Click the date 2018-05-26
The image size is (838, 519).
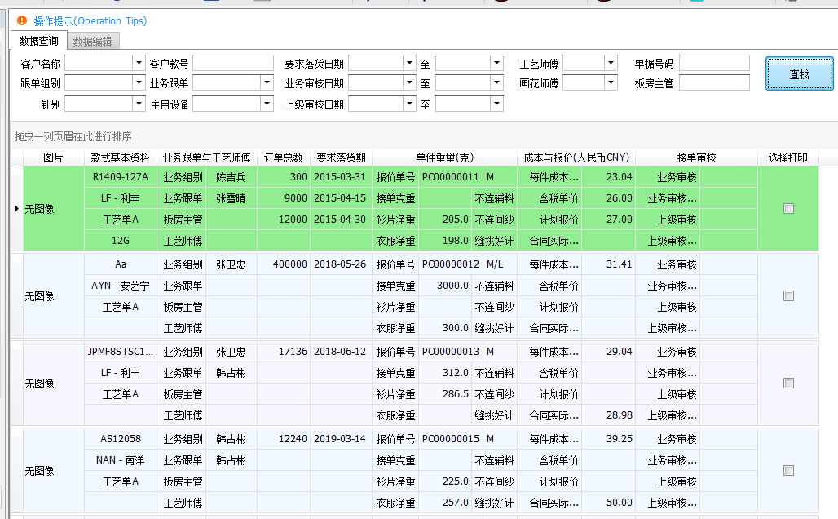340,264
